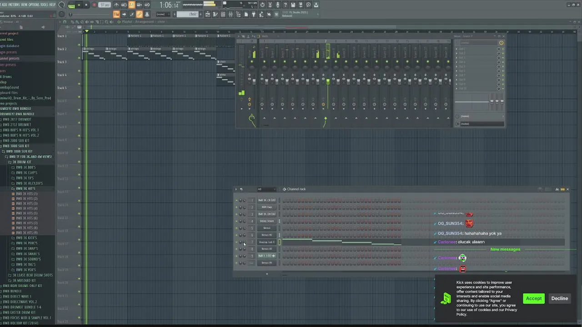Viewport: 582px width, 327px height.
Task: Click the export/download icon in top toolbar
Action: click(316, 5)
